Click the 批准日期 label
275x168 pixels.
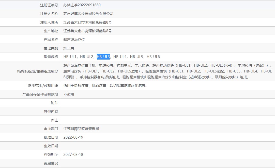51,137
